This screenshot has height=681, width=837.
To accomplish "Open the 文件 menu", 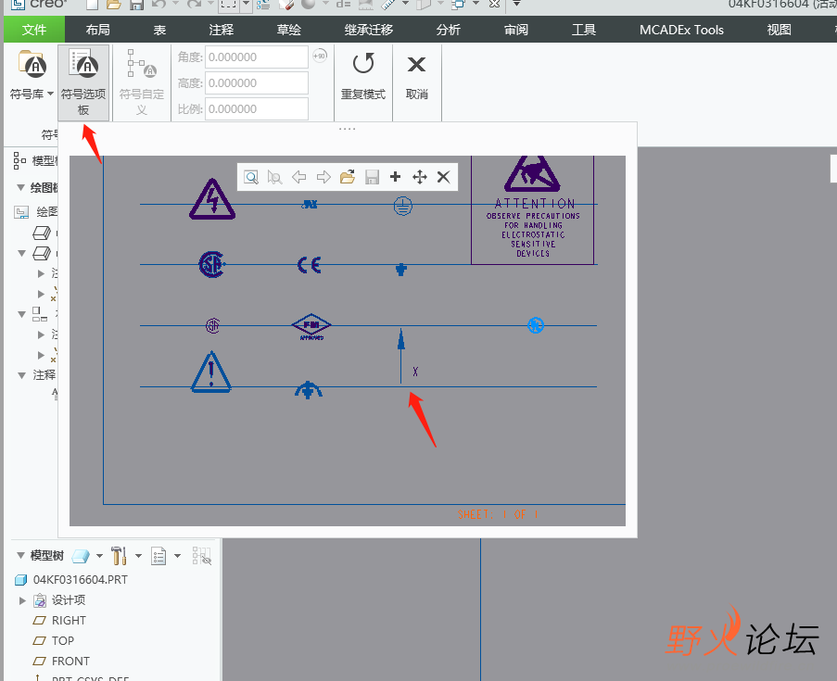I will point(34,30).
